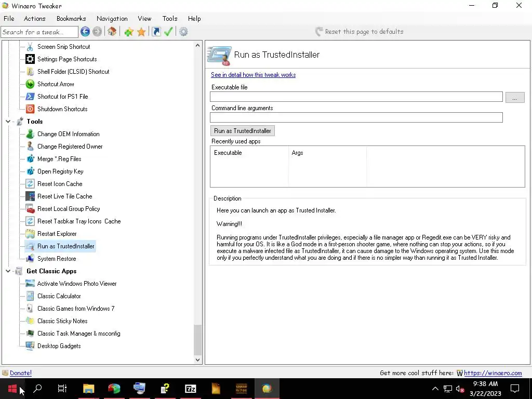This screenshot has width=532, height=399.
Task: Select Change Registered Owner tree item
Action: 70,146
